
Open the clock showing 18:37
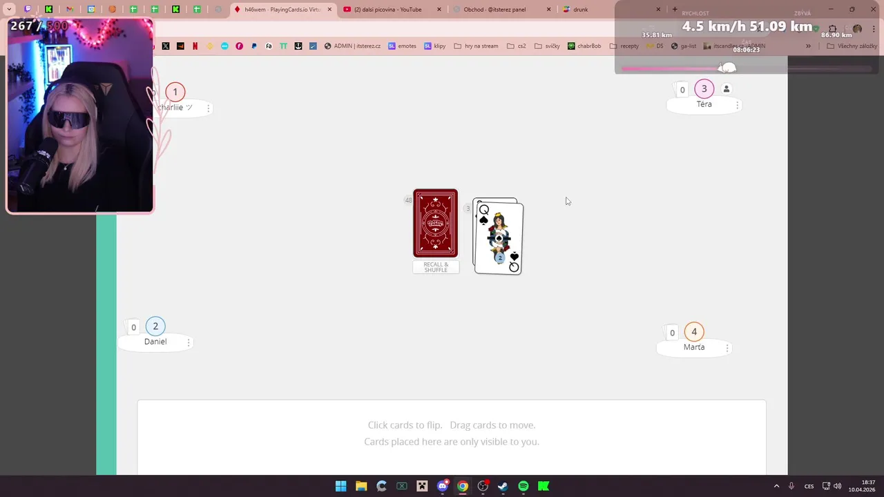[x=863, y=486]
